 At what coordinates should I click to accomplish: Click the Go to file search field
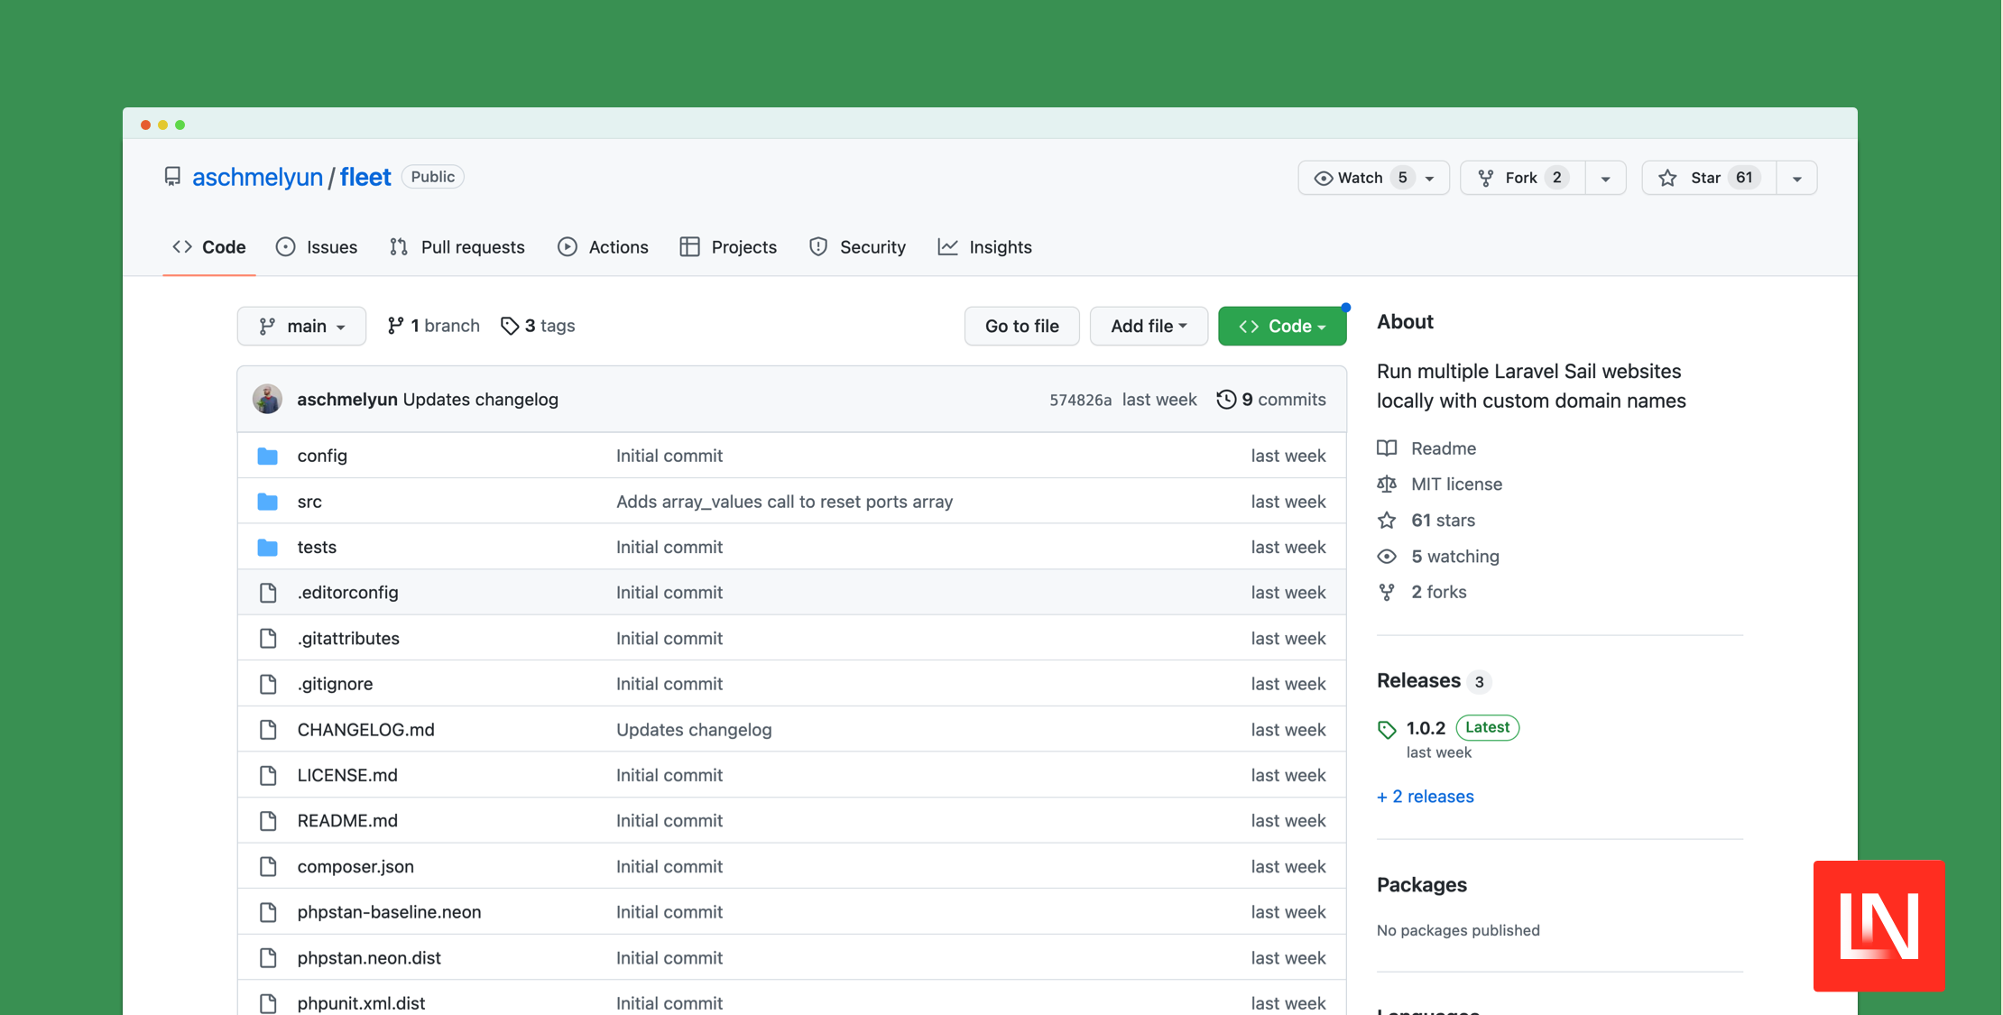click(1021, 326)
